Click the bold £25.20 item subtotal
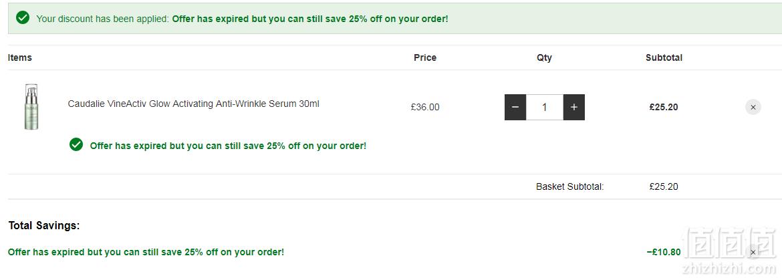This screenshot has height=280, width=782. click(x=664, y=107)
